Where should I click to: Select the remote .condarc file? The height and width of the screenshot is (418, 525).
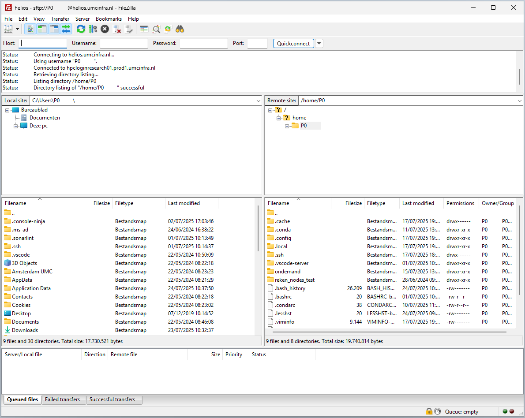(x=285, y=305)
